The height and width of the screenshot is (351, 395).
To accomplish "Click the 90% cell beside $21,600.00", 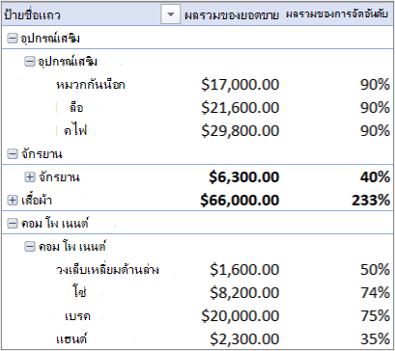I will pyautogui.click(x=375, y=108).
